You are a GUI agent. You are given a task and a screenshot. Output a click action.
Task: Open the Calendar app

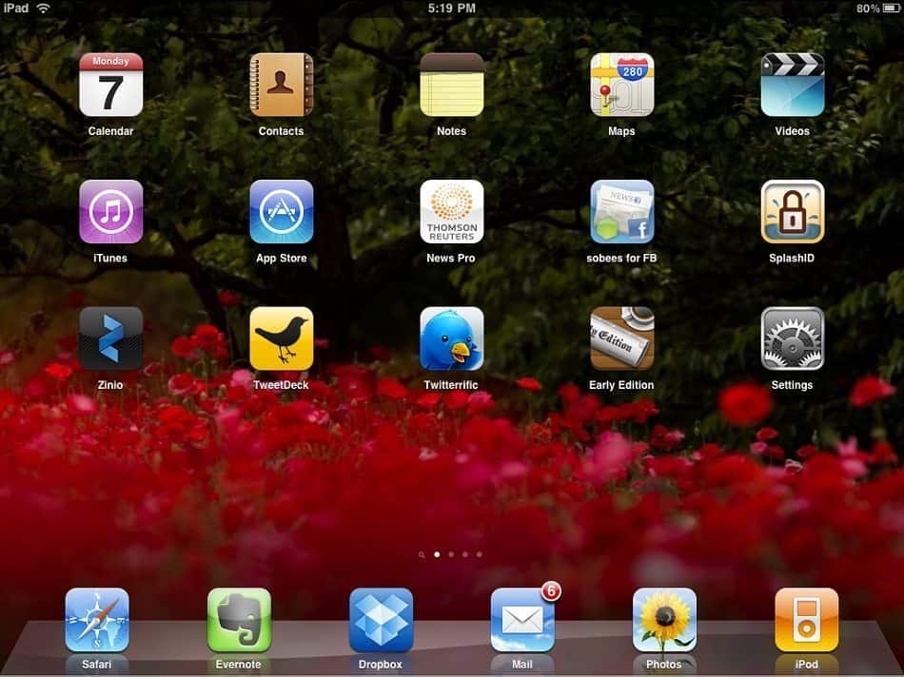click(x=110, y=85)
